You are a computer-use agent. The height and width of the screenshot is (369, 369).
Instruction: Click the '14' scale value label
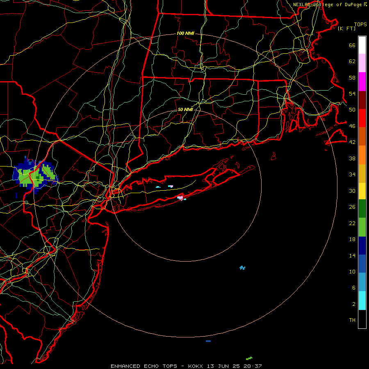click(352, 255)
